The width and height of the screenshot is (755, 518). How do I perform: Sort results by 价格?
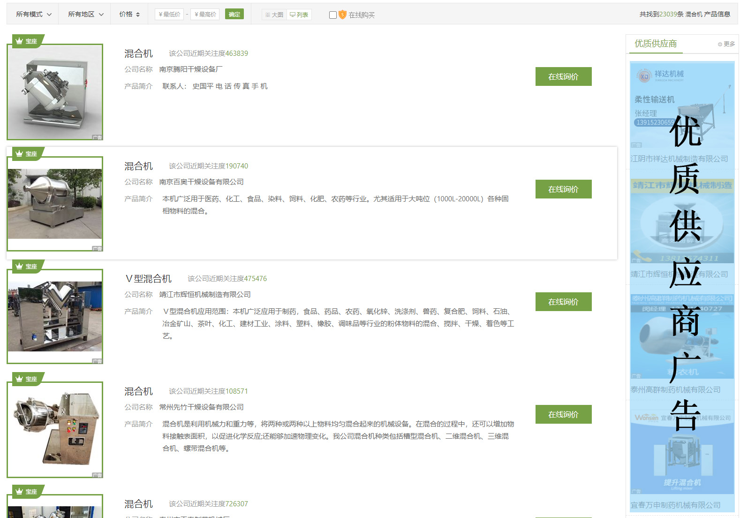(129, 15)
